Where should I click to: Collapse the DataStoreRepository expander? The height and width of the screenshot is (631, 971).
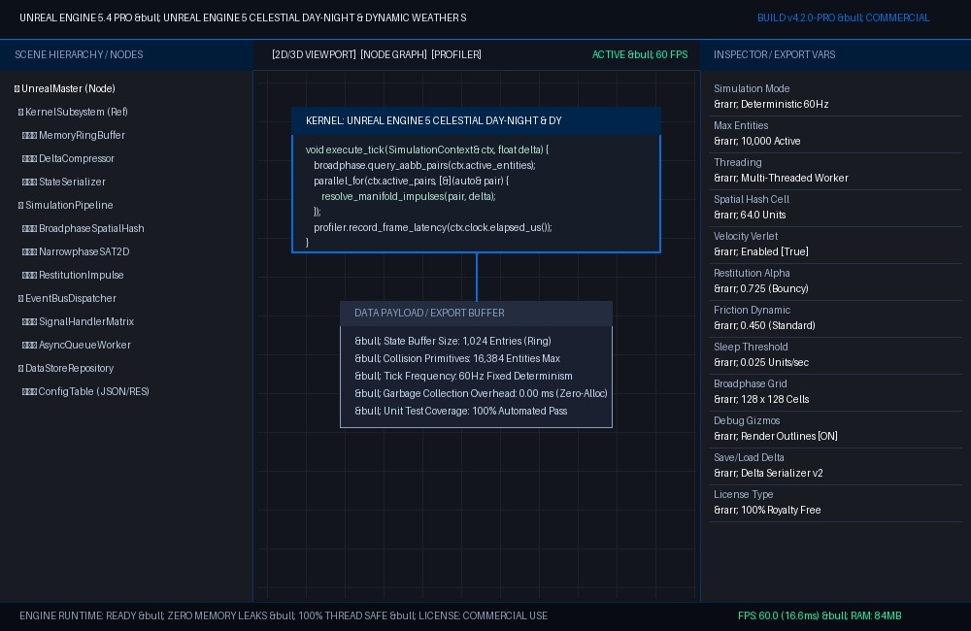click(x=20, y=369)
